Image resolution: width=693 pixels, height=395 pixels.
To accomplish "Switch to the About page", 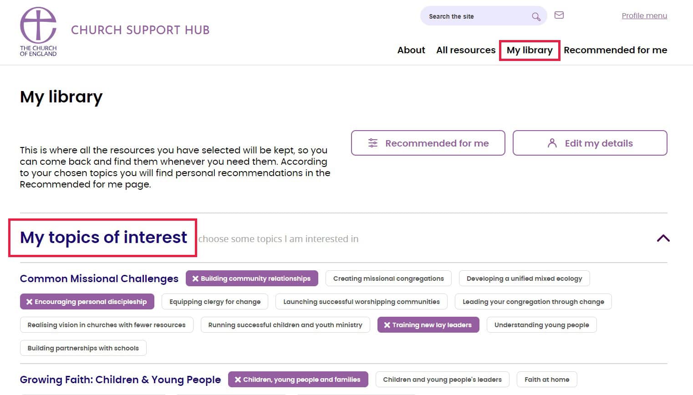I will pos(411,50).
